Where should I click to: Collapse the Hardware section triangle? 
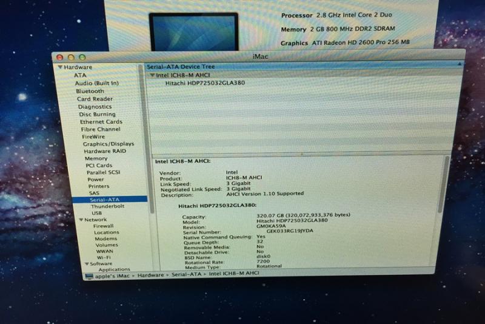coord(60,67)
